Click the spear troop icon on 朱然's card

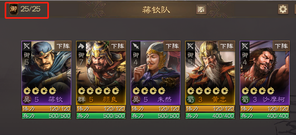click(x=136, y=46)
